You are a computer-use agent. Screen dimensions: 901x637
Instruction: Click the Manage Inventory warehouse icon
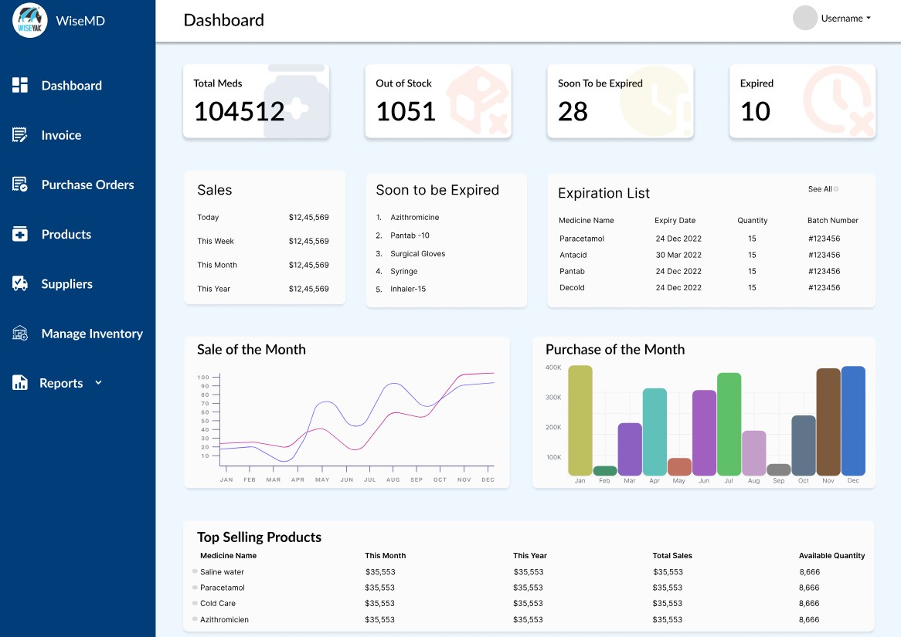coord(20,334)
